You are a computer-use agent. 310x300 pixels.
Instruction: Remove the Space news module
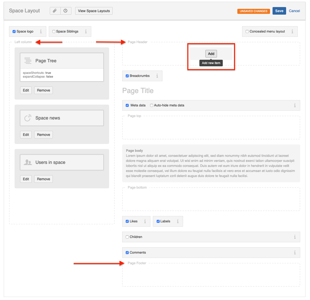tap(43, 135)
